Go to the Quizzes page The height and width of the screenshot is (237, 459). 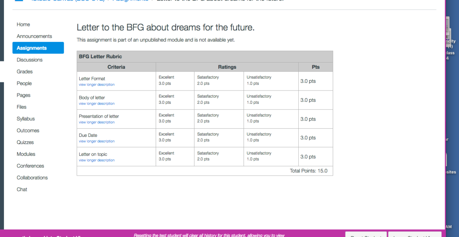[25, 142]
